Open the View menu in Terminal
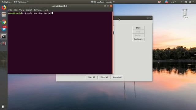The width and height of the screenshot is (196, 110). tap(21, 10)
